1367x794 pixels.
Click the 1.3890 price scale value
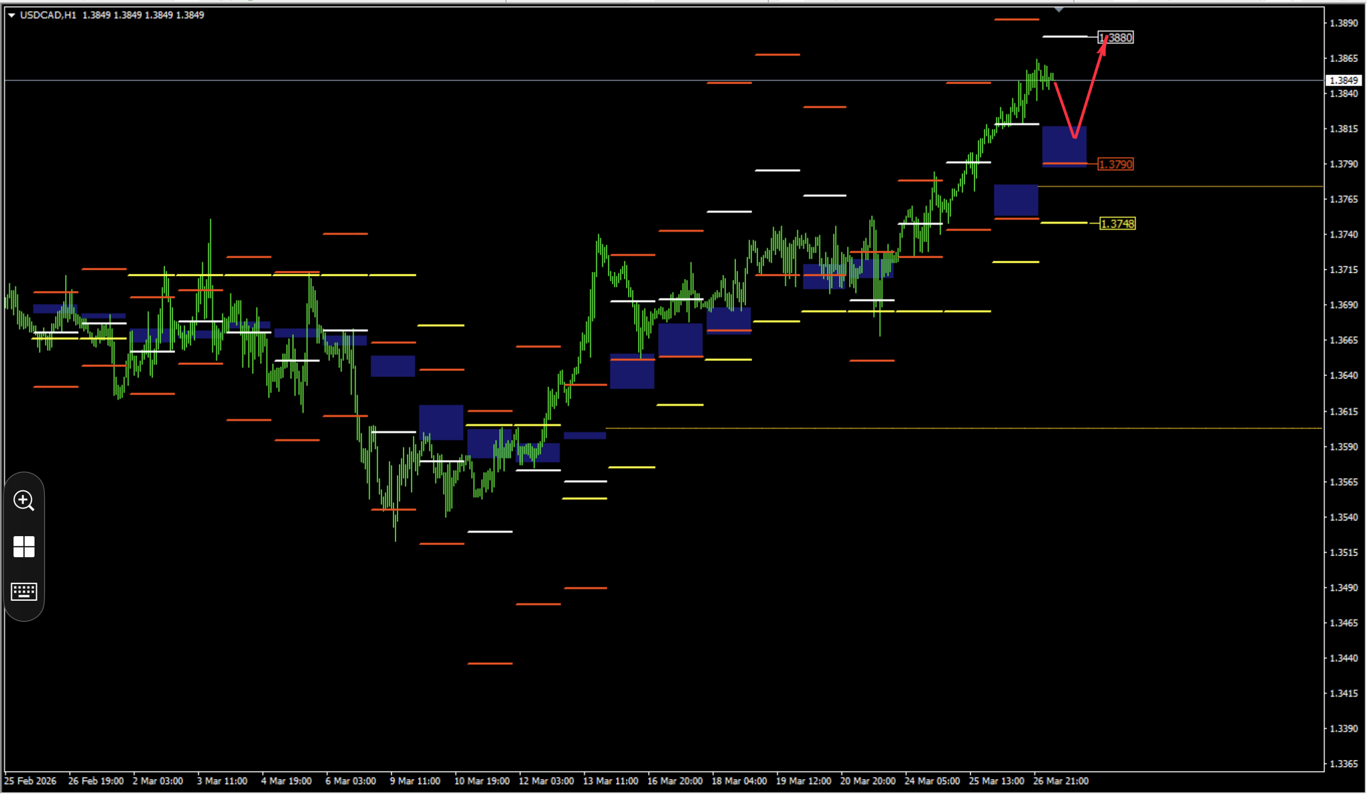pyautogui.click(x=1343, y=23)
